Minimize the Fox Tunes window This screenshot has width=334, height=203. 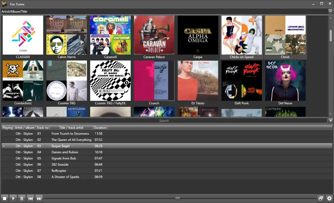pyautogui.click(x=313, y=4)
